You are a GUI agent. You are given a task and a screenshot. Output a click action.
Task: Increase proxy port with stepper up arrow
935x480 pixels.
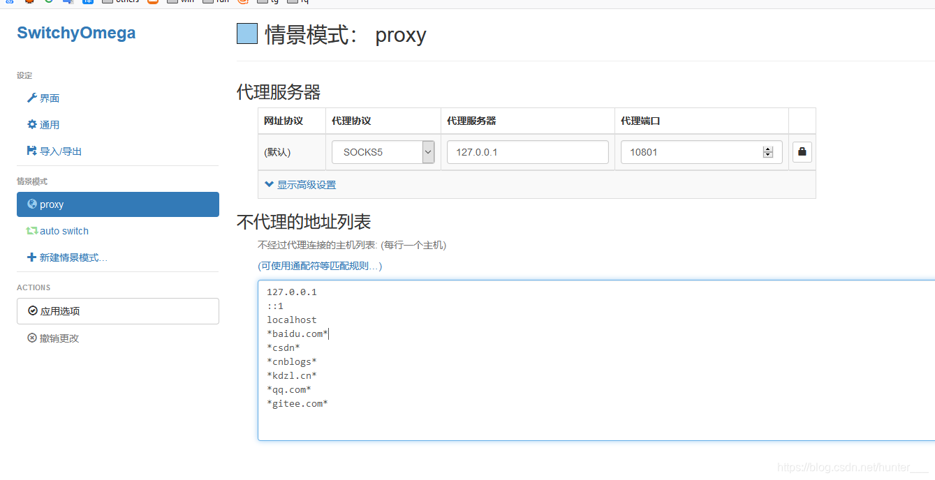pyautogui.click(x=768, y=149)
